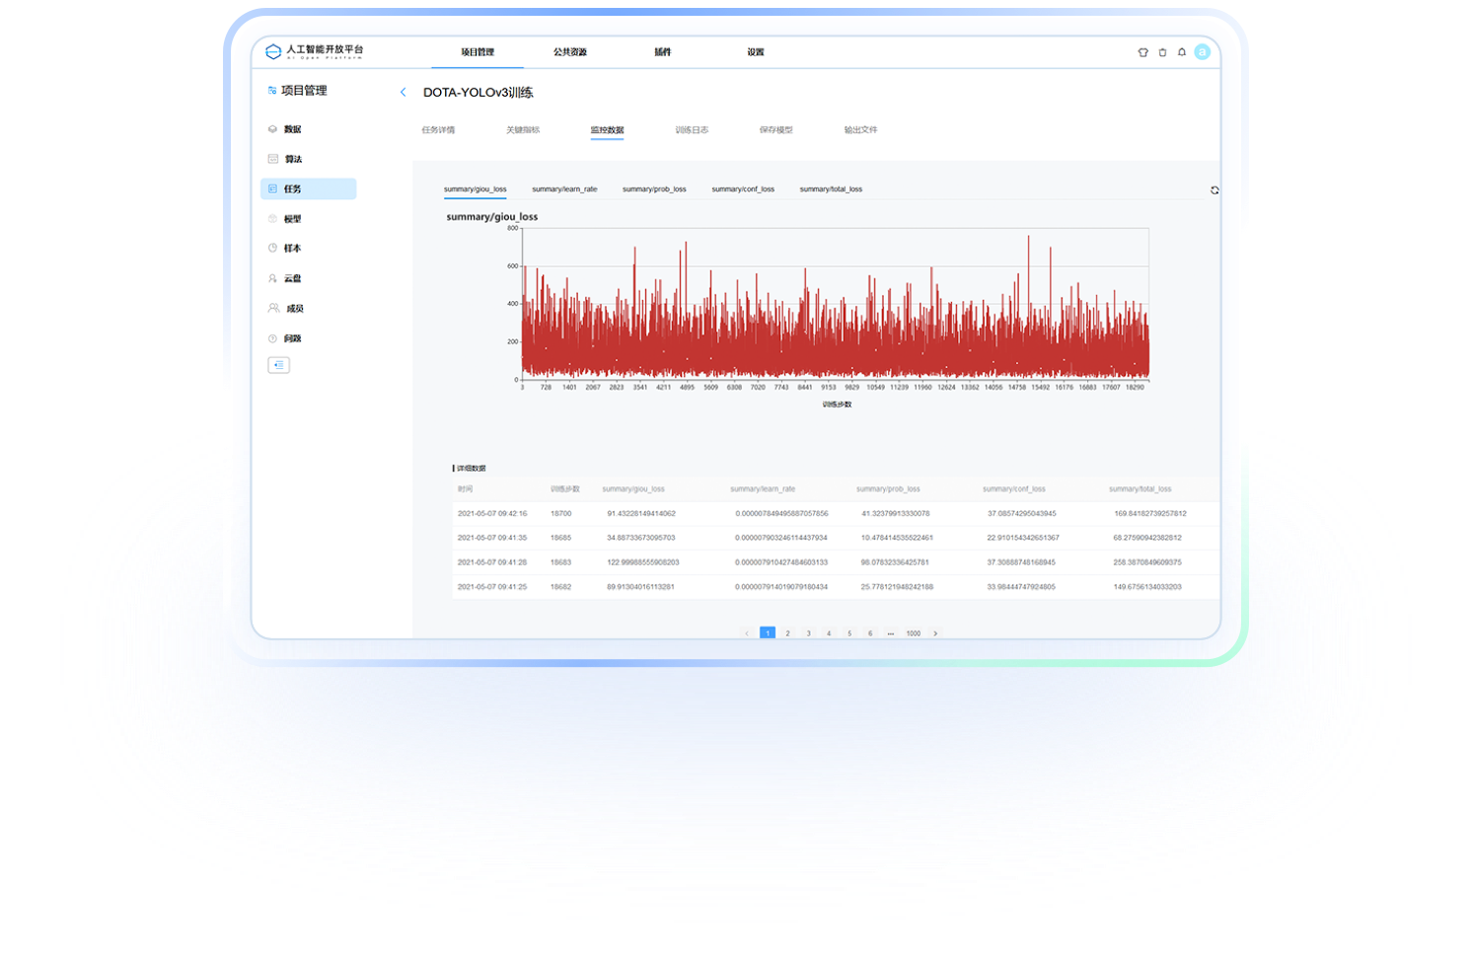Switch to the 训练日志 tab
Viewport: 1472px width, 959px height.
[x=692, y=130]
